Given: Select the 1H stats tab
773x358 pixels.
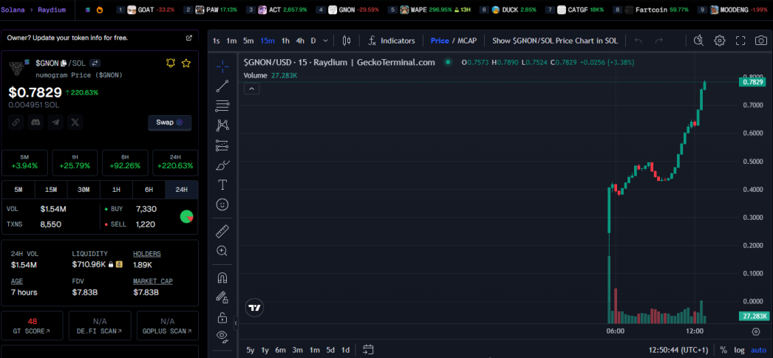Looking at the screenshot, I should tap(116, 190).
